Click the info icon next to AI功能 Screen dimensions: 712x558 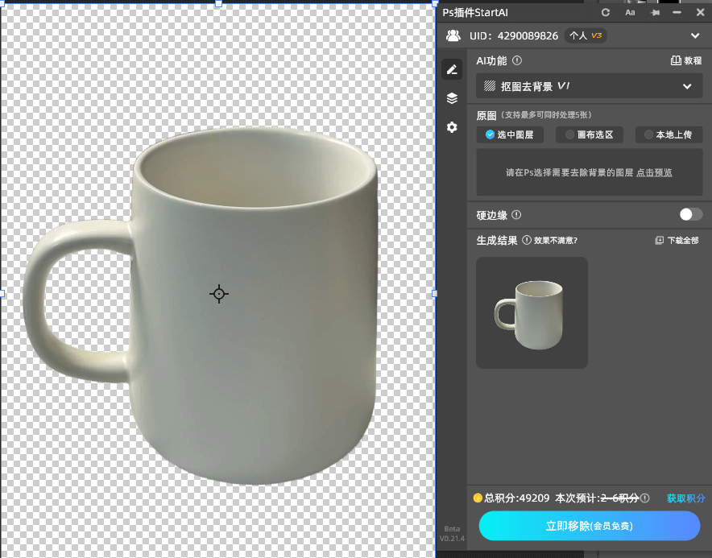pyautogui.click(x=517, y=60)
